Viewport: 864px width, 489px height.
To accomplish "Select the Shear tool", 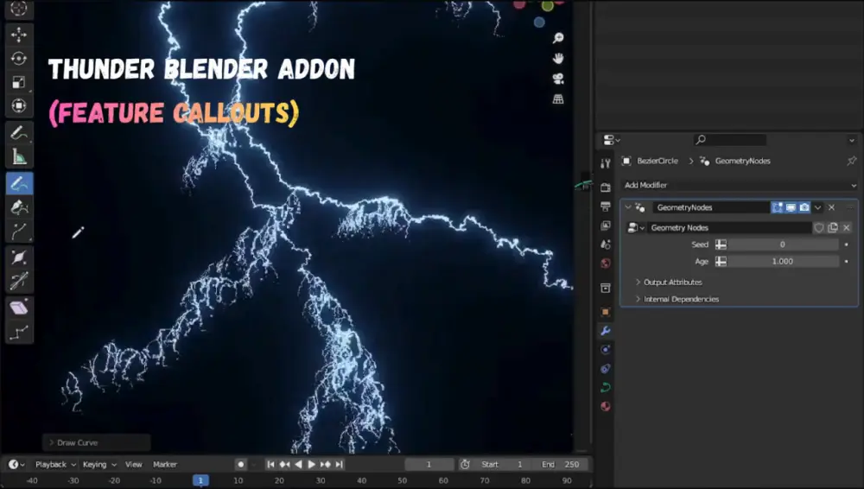I will pos(19,308).
